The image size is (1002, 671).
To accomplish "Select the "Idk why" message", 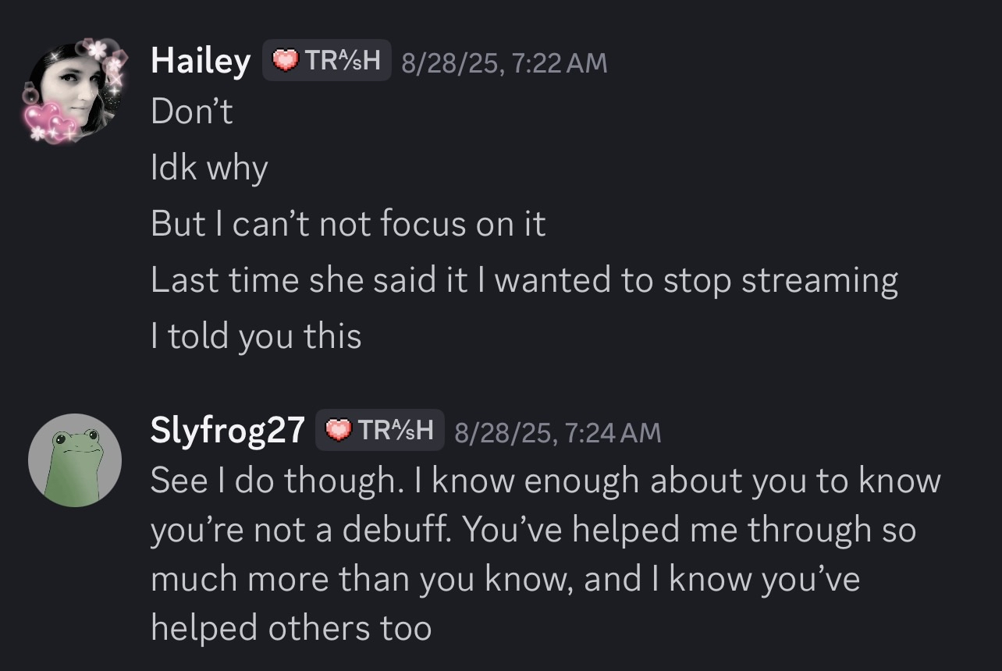I will 209,169.
